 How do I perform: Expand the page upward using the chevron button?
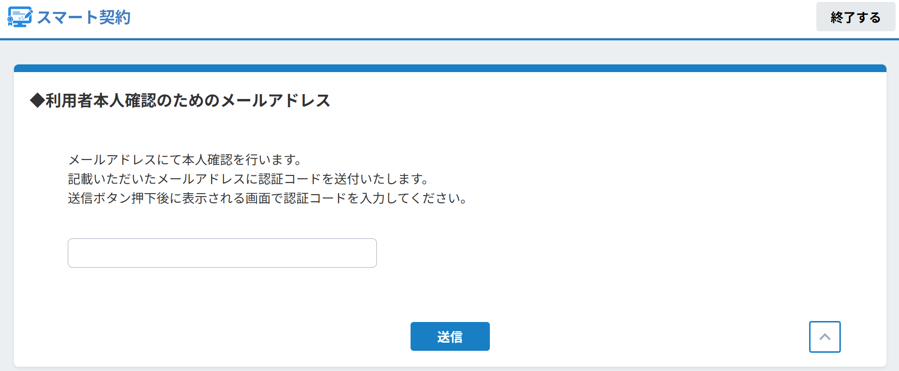coord(825,336)
